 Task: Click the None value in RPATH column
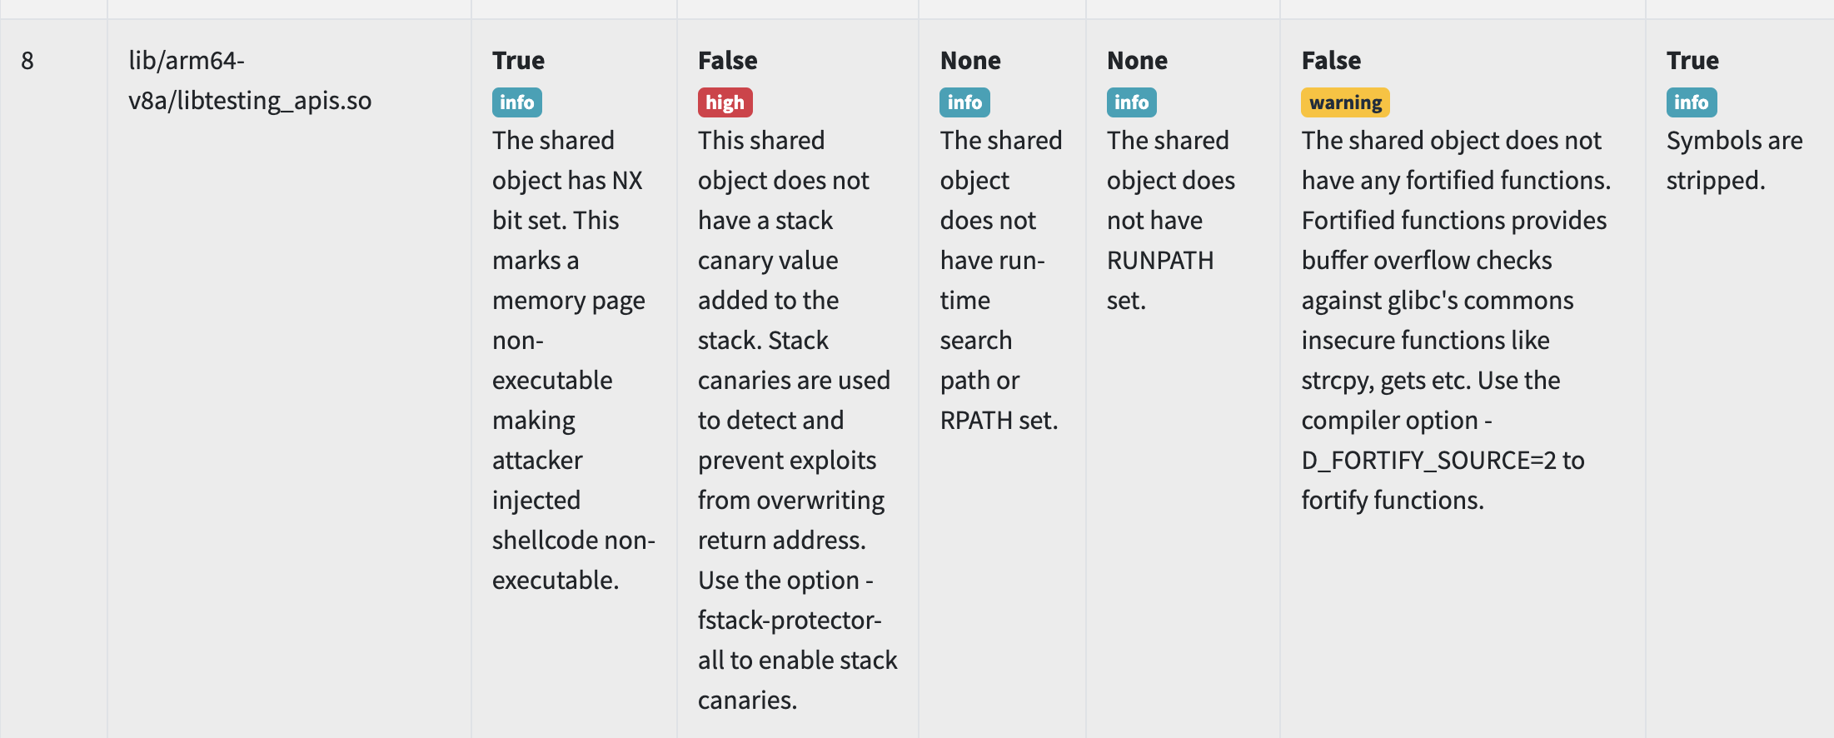(970, 61)
